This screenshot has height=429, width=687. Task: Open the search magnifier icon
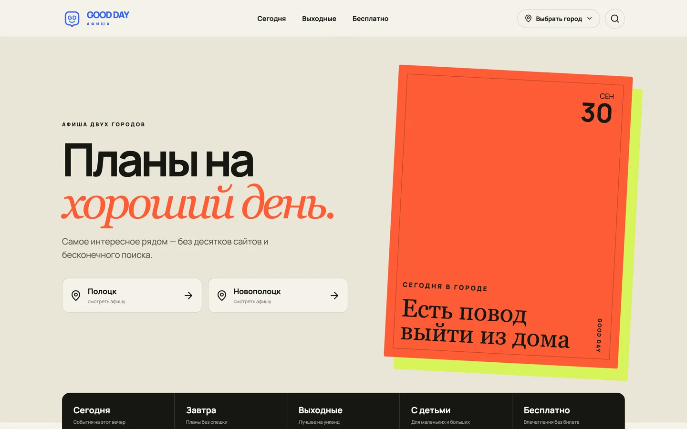pyautogui.click(x=615, y=19)
